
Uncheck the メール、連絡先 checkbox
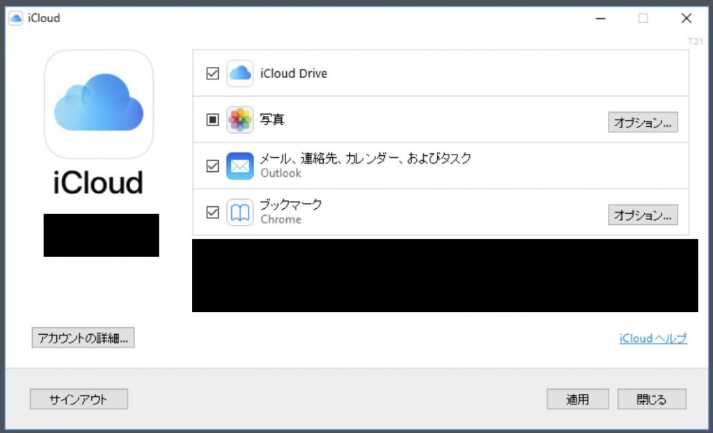[x=212, y=166]
